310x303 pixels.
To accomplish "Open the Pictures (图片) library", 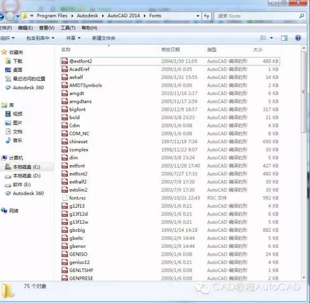I will pos(14,122).
